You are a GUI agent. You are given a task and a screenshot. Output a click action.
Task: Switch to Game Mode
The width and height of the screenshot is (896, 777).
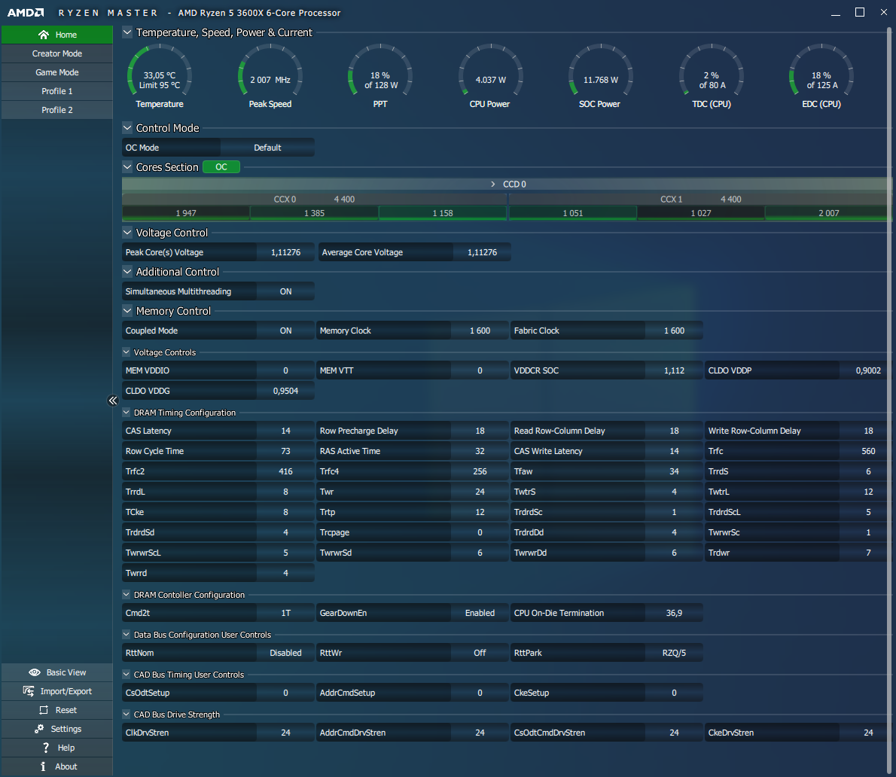[x=57, y=72]
